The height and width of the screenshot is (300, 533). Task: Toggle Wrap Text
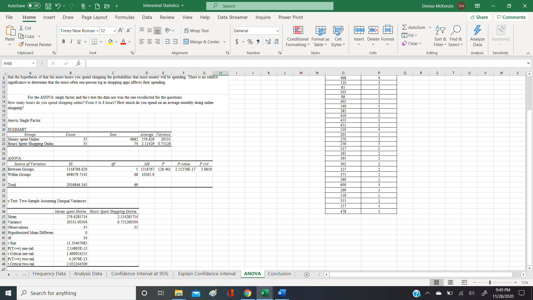(x=196, y=31)
